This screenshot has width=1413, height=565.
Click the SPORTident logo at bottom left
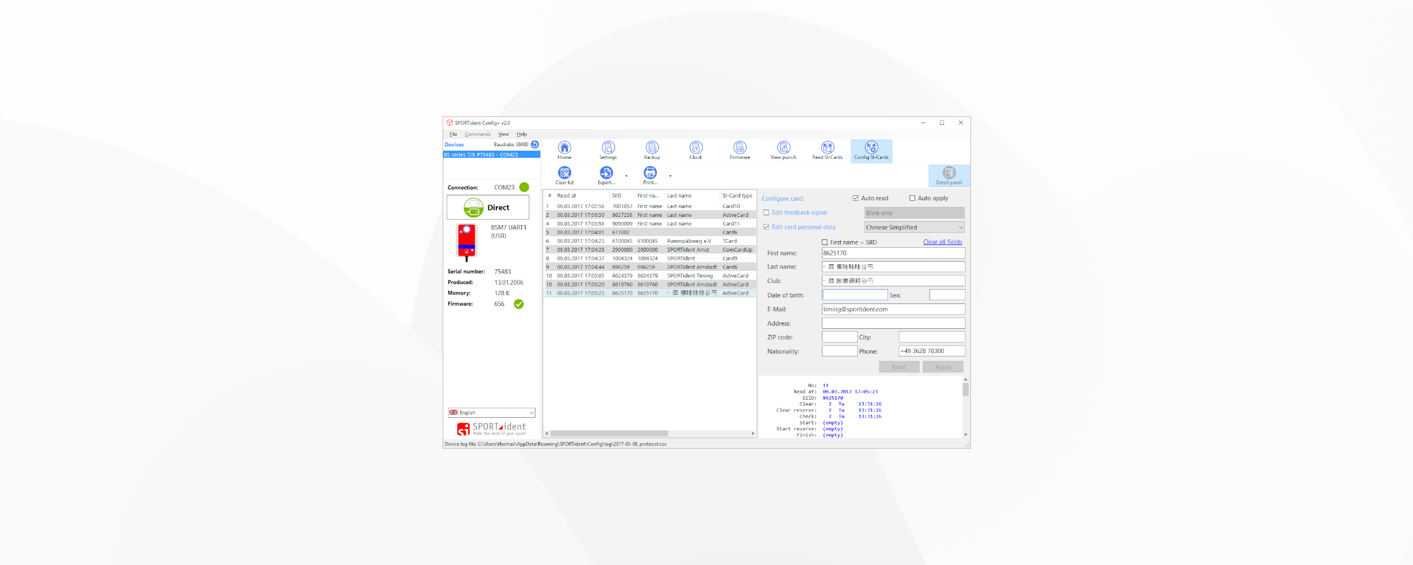(x=491, y=428)
